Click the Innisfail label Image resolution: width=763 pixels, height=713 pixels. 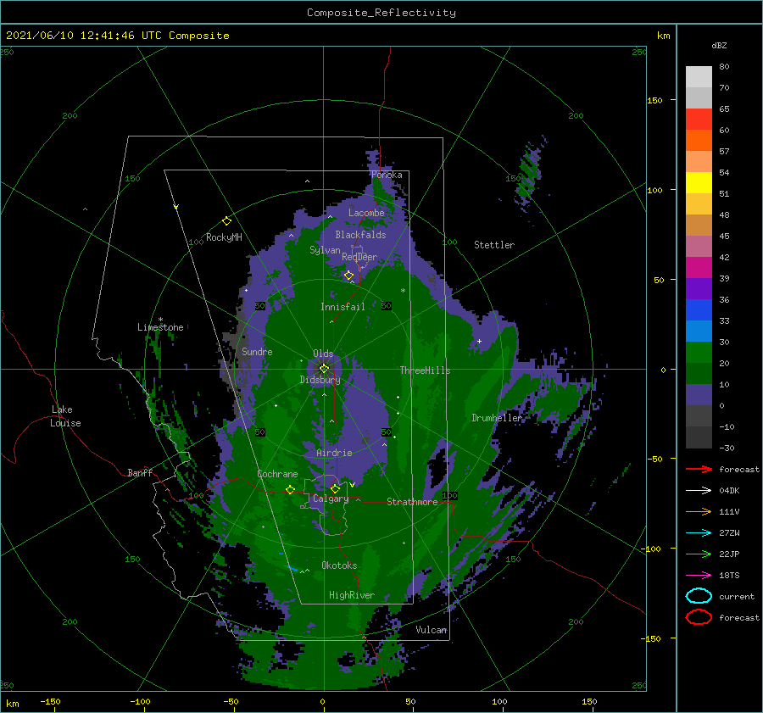343,307
